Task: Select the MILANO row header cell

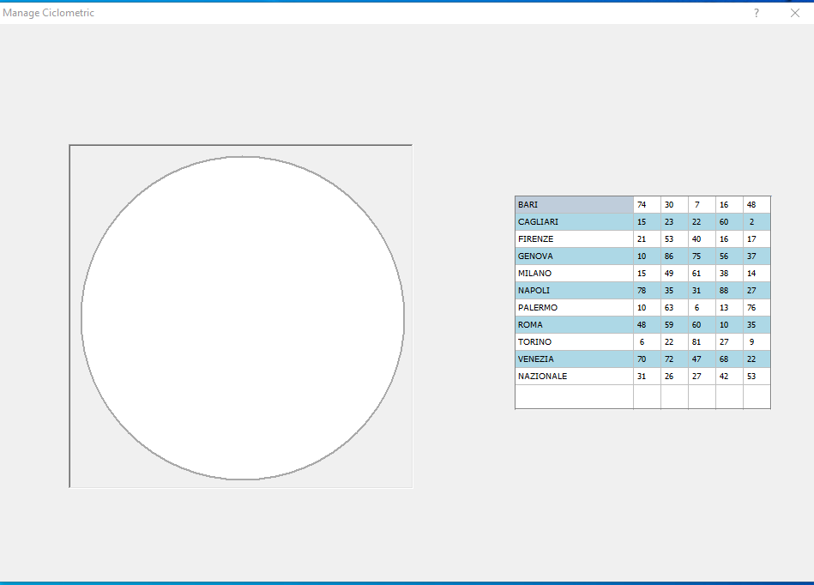Action: click(x=574, y=273)
